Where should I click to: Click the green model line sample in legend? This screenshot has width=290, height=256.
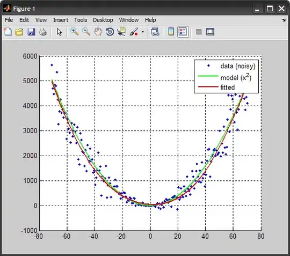(x=208, y=76)
